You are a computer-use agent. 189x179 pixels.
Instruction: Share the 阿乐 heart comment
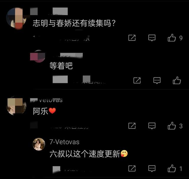(132, 126)
